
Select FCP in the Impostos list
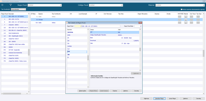point(77,49)
